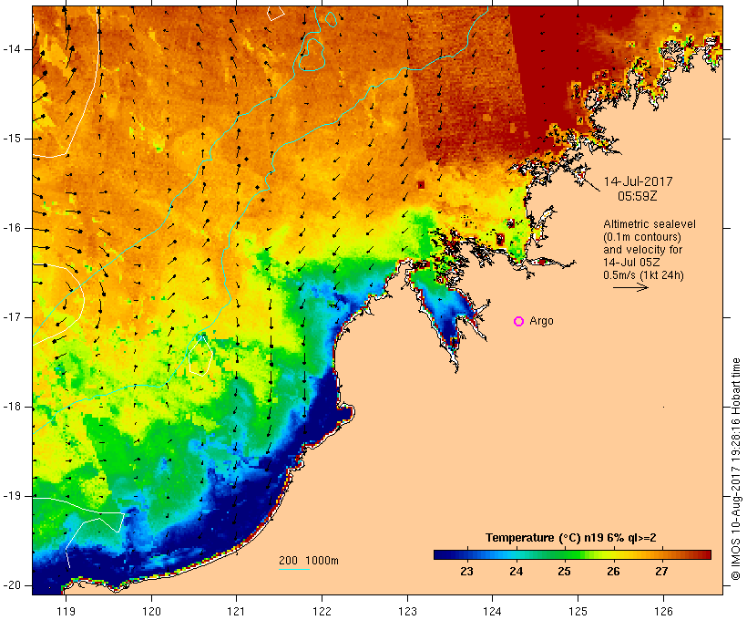Click the velocity reference arrow in legend
This screenshot has height=620, width=747.
(x=630, y=287)
